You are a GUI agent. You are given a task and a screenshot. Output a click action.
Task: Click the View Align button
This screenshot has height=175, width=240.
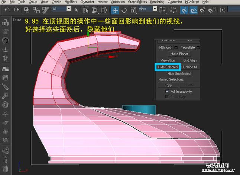coord(168,60)
